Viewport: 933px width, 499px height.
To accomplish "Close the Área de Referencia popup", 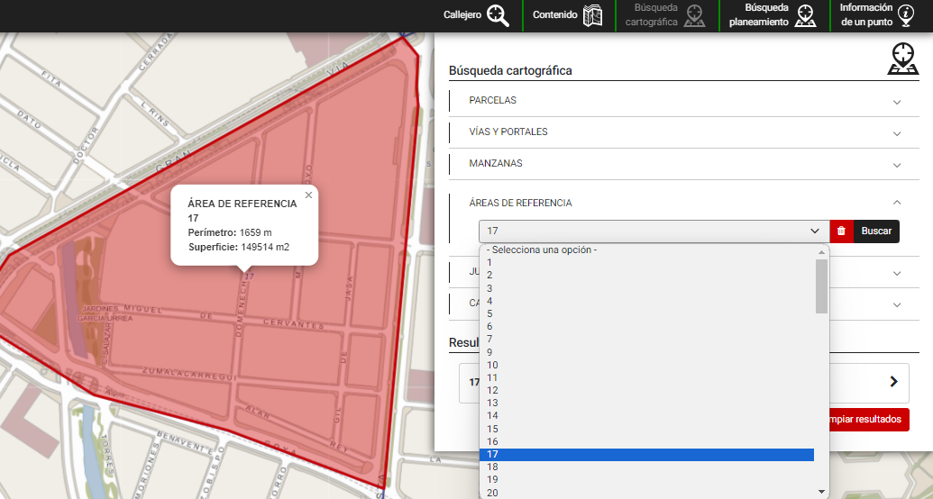I will tap(308, 195).
